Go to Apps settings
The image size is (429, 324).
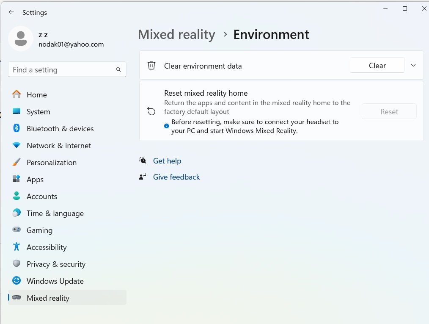pyautogui.click(x=35, y=180)
